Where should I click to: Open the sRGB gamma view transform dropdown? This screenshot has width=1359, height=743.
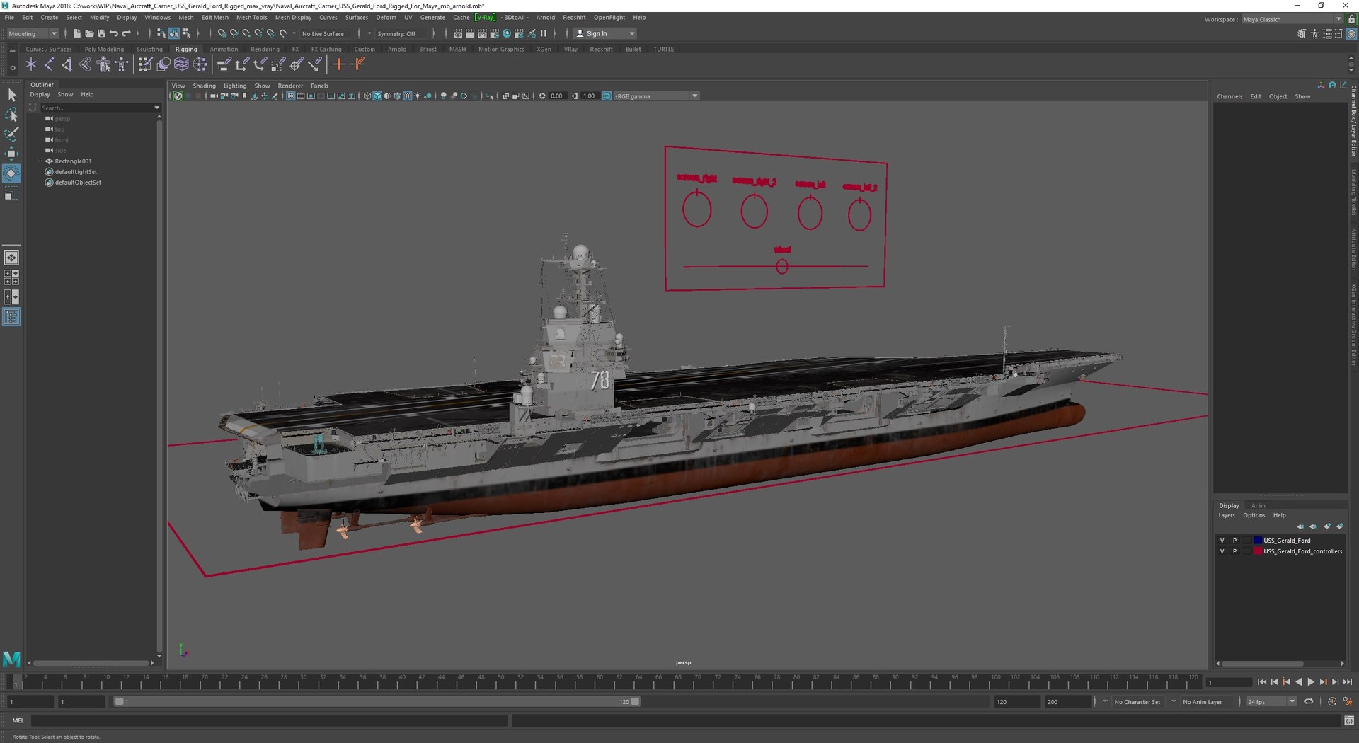click(x=656, y=96)
